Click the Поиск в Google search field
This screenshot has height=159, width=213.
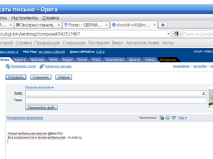pos(198,34)
